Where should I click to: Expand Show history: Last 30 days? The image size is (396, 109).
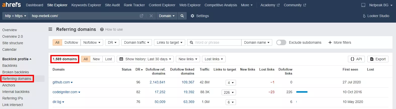[x=145, y=59]
